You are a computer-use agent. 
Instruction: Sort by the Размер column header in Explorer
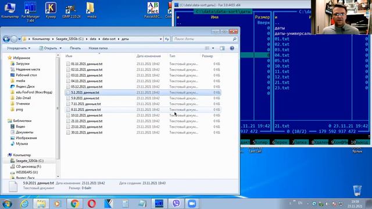(x=208, y=56)
